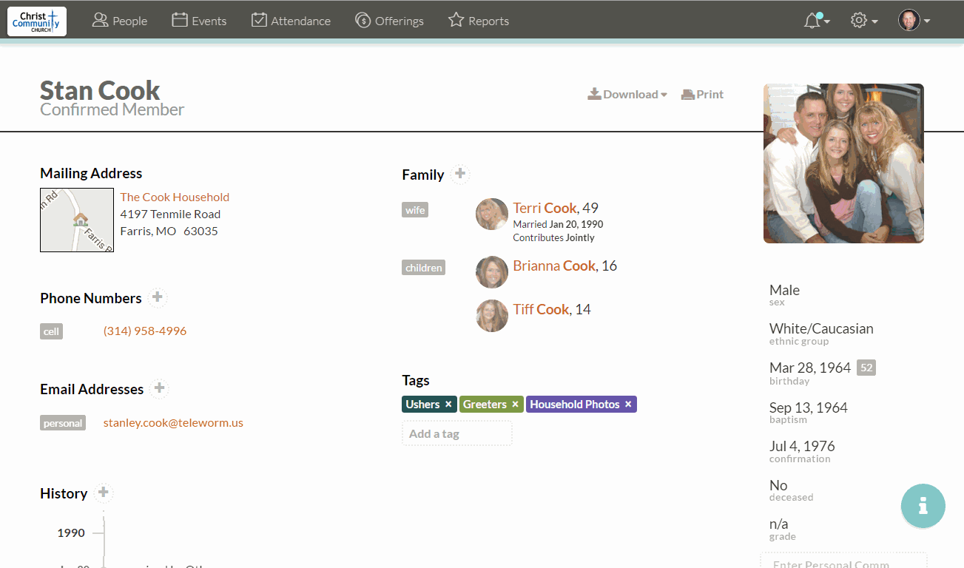
Task: Go to the People menu
Action: tap(120, 21)
